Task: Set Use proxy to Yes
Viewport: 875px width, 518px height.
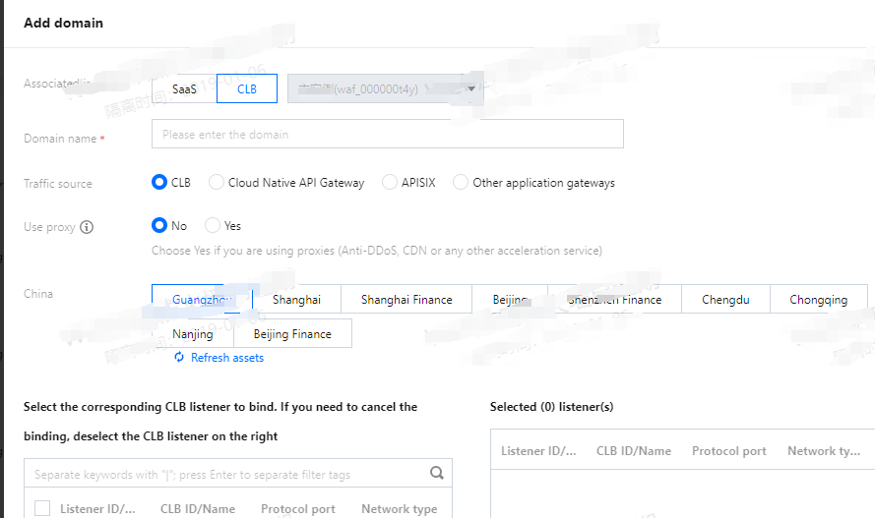Action: (213, 226)
